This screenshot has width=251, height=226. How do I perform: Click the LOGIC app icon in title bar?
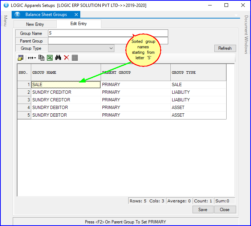coord(6,5)
